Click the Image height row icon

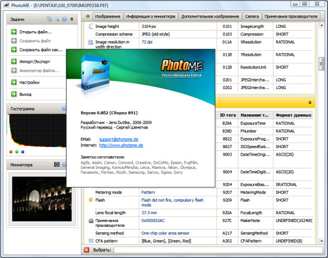click(91, 26)
